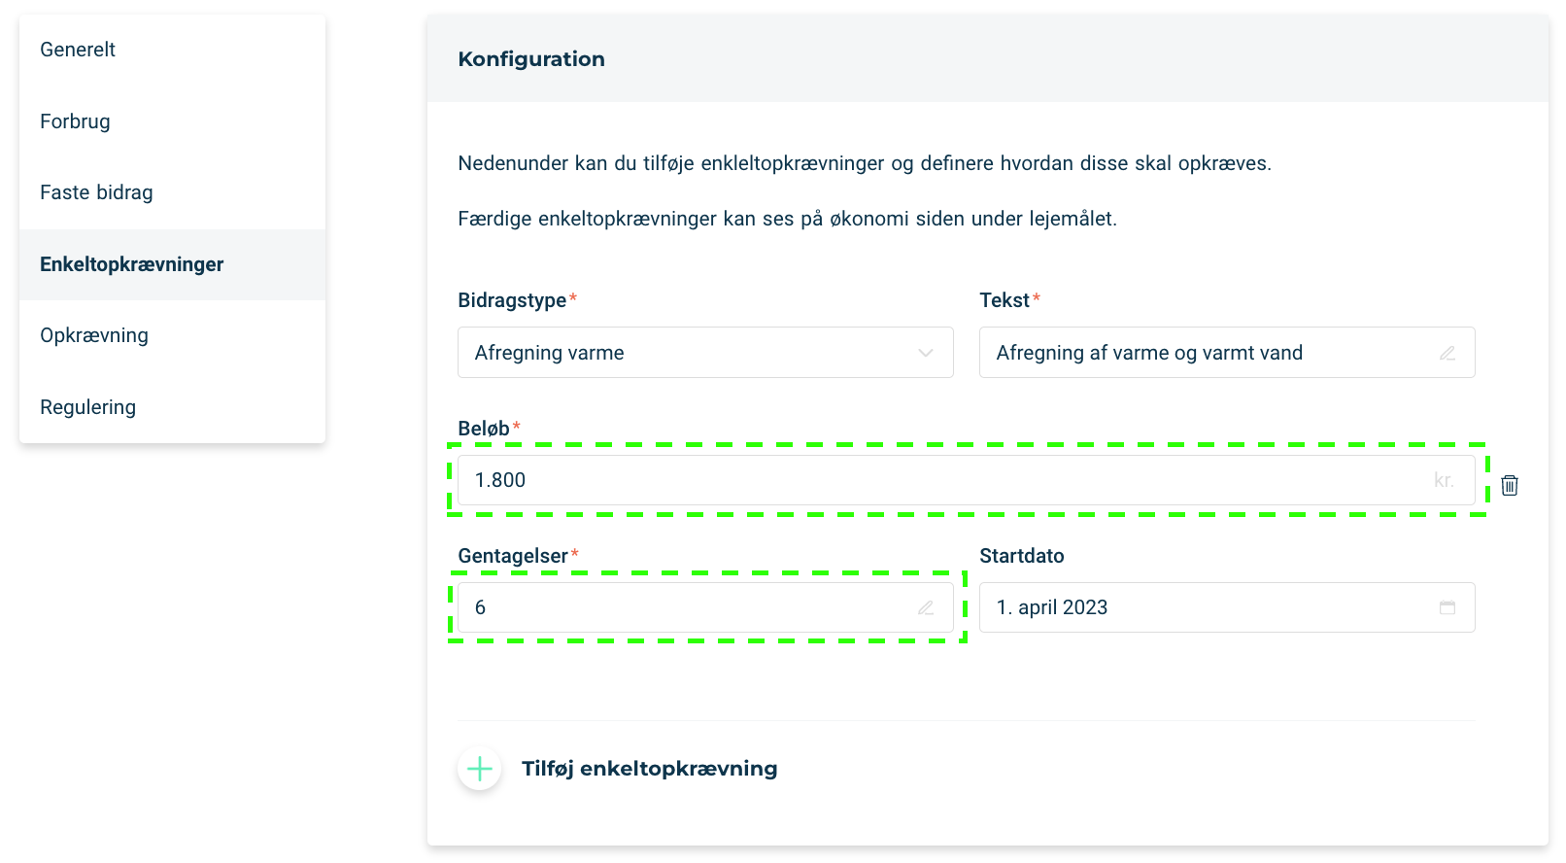Open the Startdato date picker showing 1. april 2023

1227,607
